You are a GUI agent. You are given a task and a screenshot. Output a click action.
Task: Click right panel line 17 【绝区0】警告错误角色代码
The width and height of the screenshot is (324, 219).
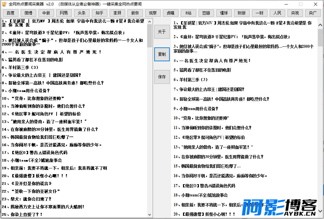(x=204, y=186)
